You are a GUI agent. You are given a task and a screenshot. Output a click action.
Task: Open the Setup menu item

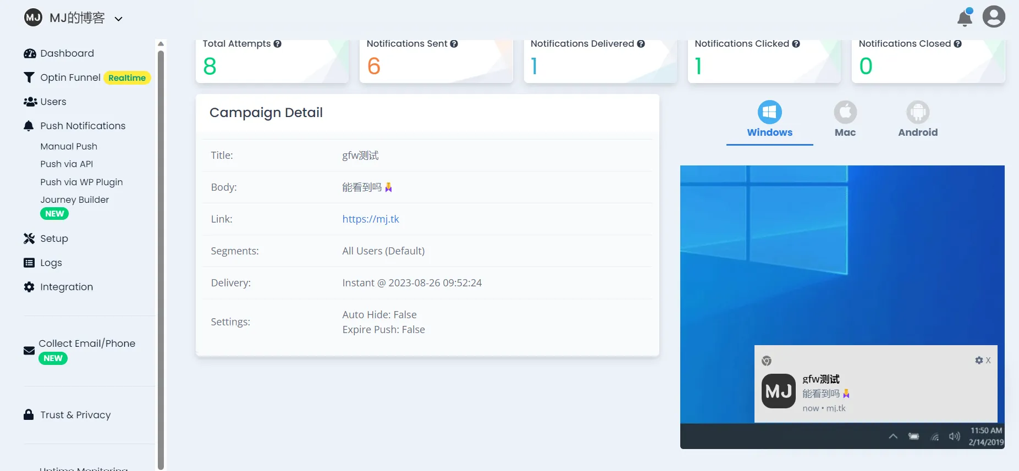(x=54, y=239)
